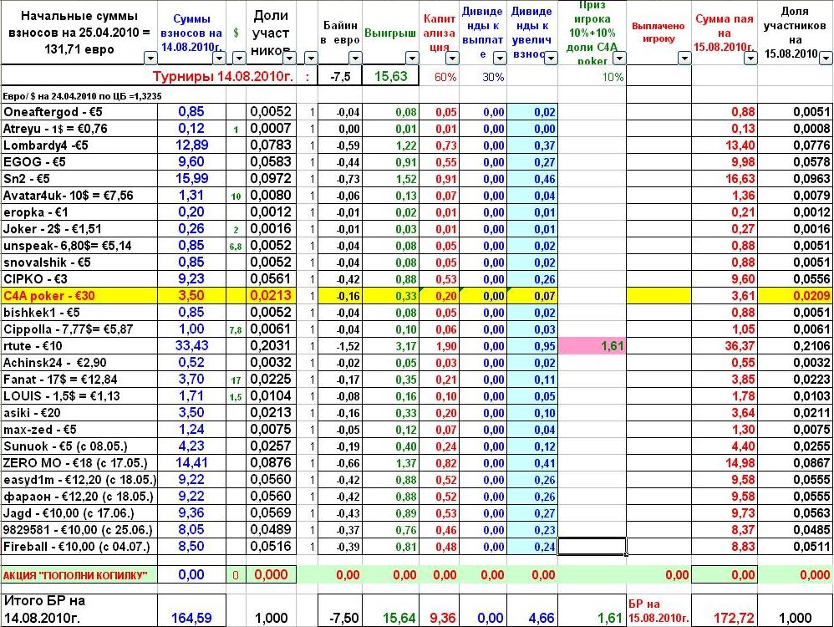The image size is (834, 627).
Task: Select the 'easyd1m - €12,20 (с 18.05.)' cell
Action: [x=79, y=480]
